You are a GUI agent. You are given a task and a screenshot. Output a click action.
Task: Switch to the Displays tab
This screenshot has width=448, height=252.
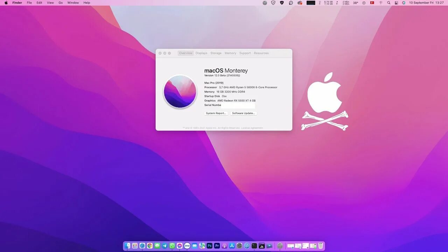(x=201, y=53)
